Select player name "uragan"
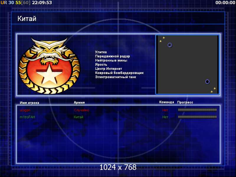This screenshot has width=236, height=177. pos(25,110)
